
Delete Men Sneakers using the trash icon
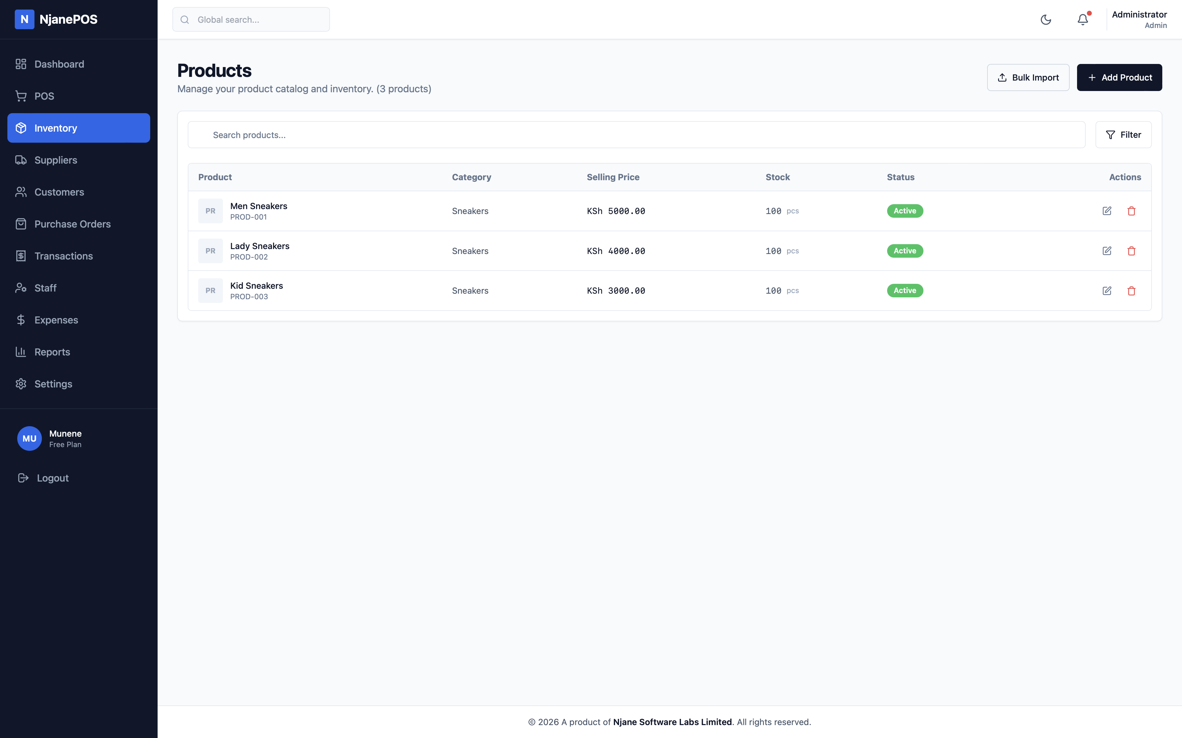coord(1132,211)
